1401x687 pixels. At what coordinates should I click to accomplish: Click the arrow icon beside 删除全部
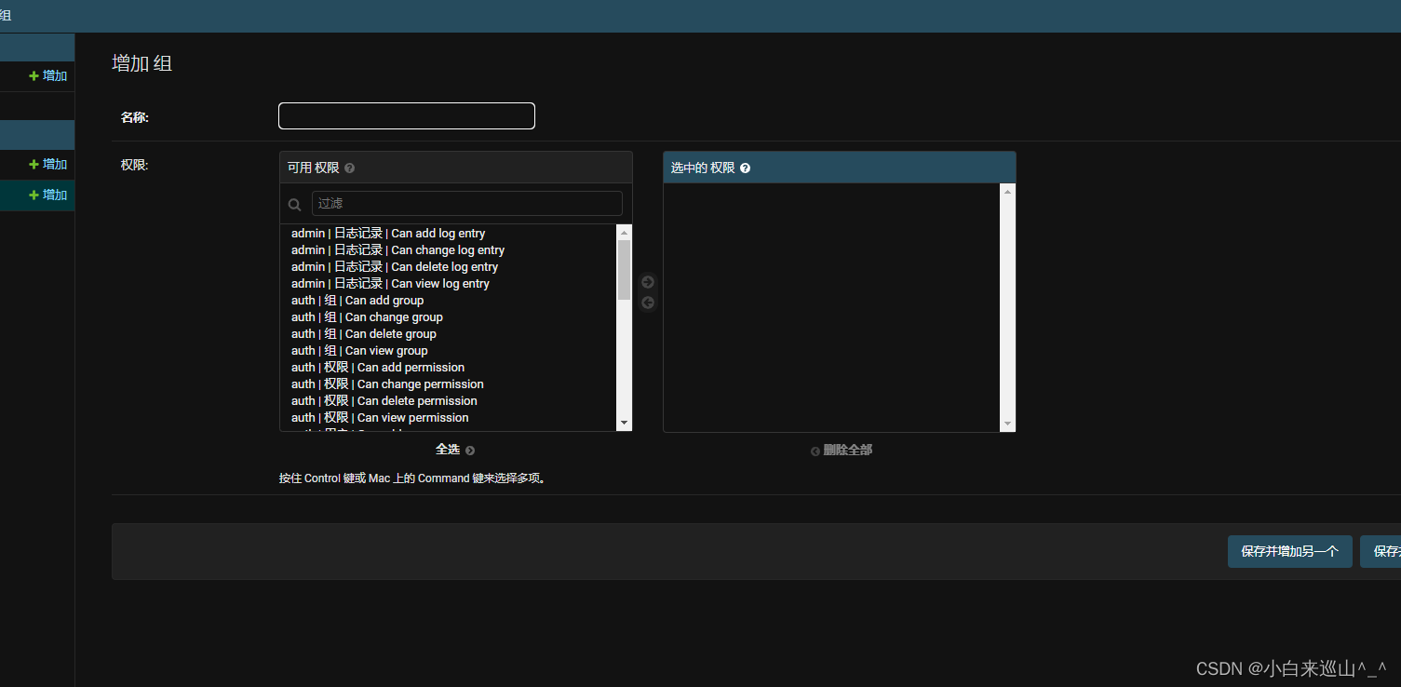click(x=815, y=451)
